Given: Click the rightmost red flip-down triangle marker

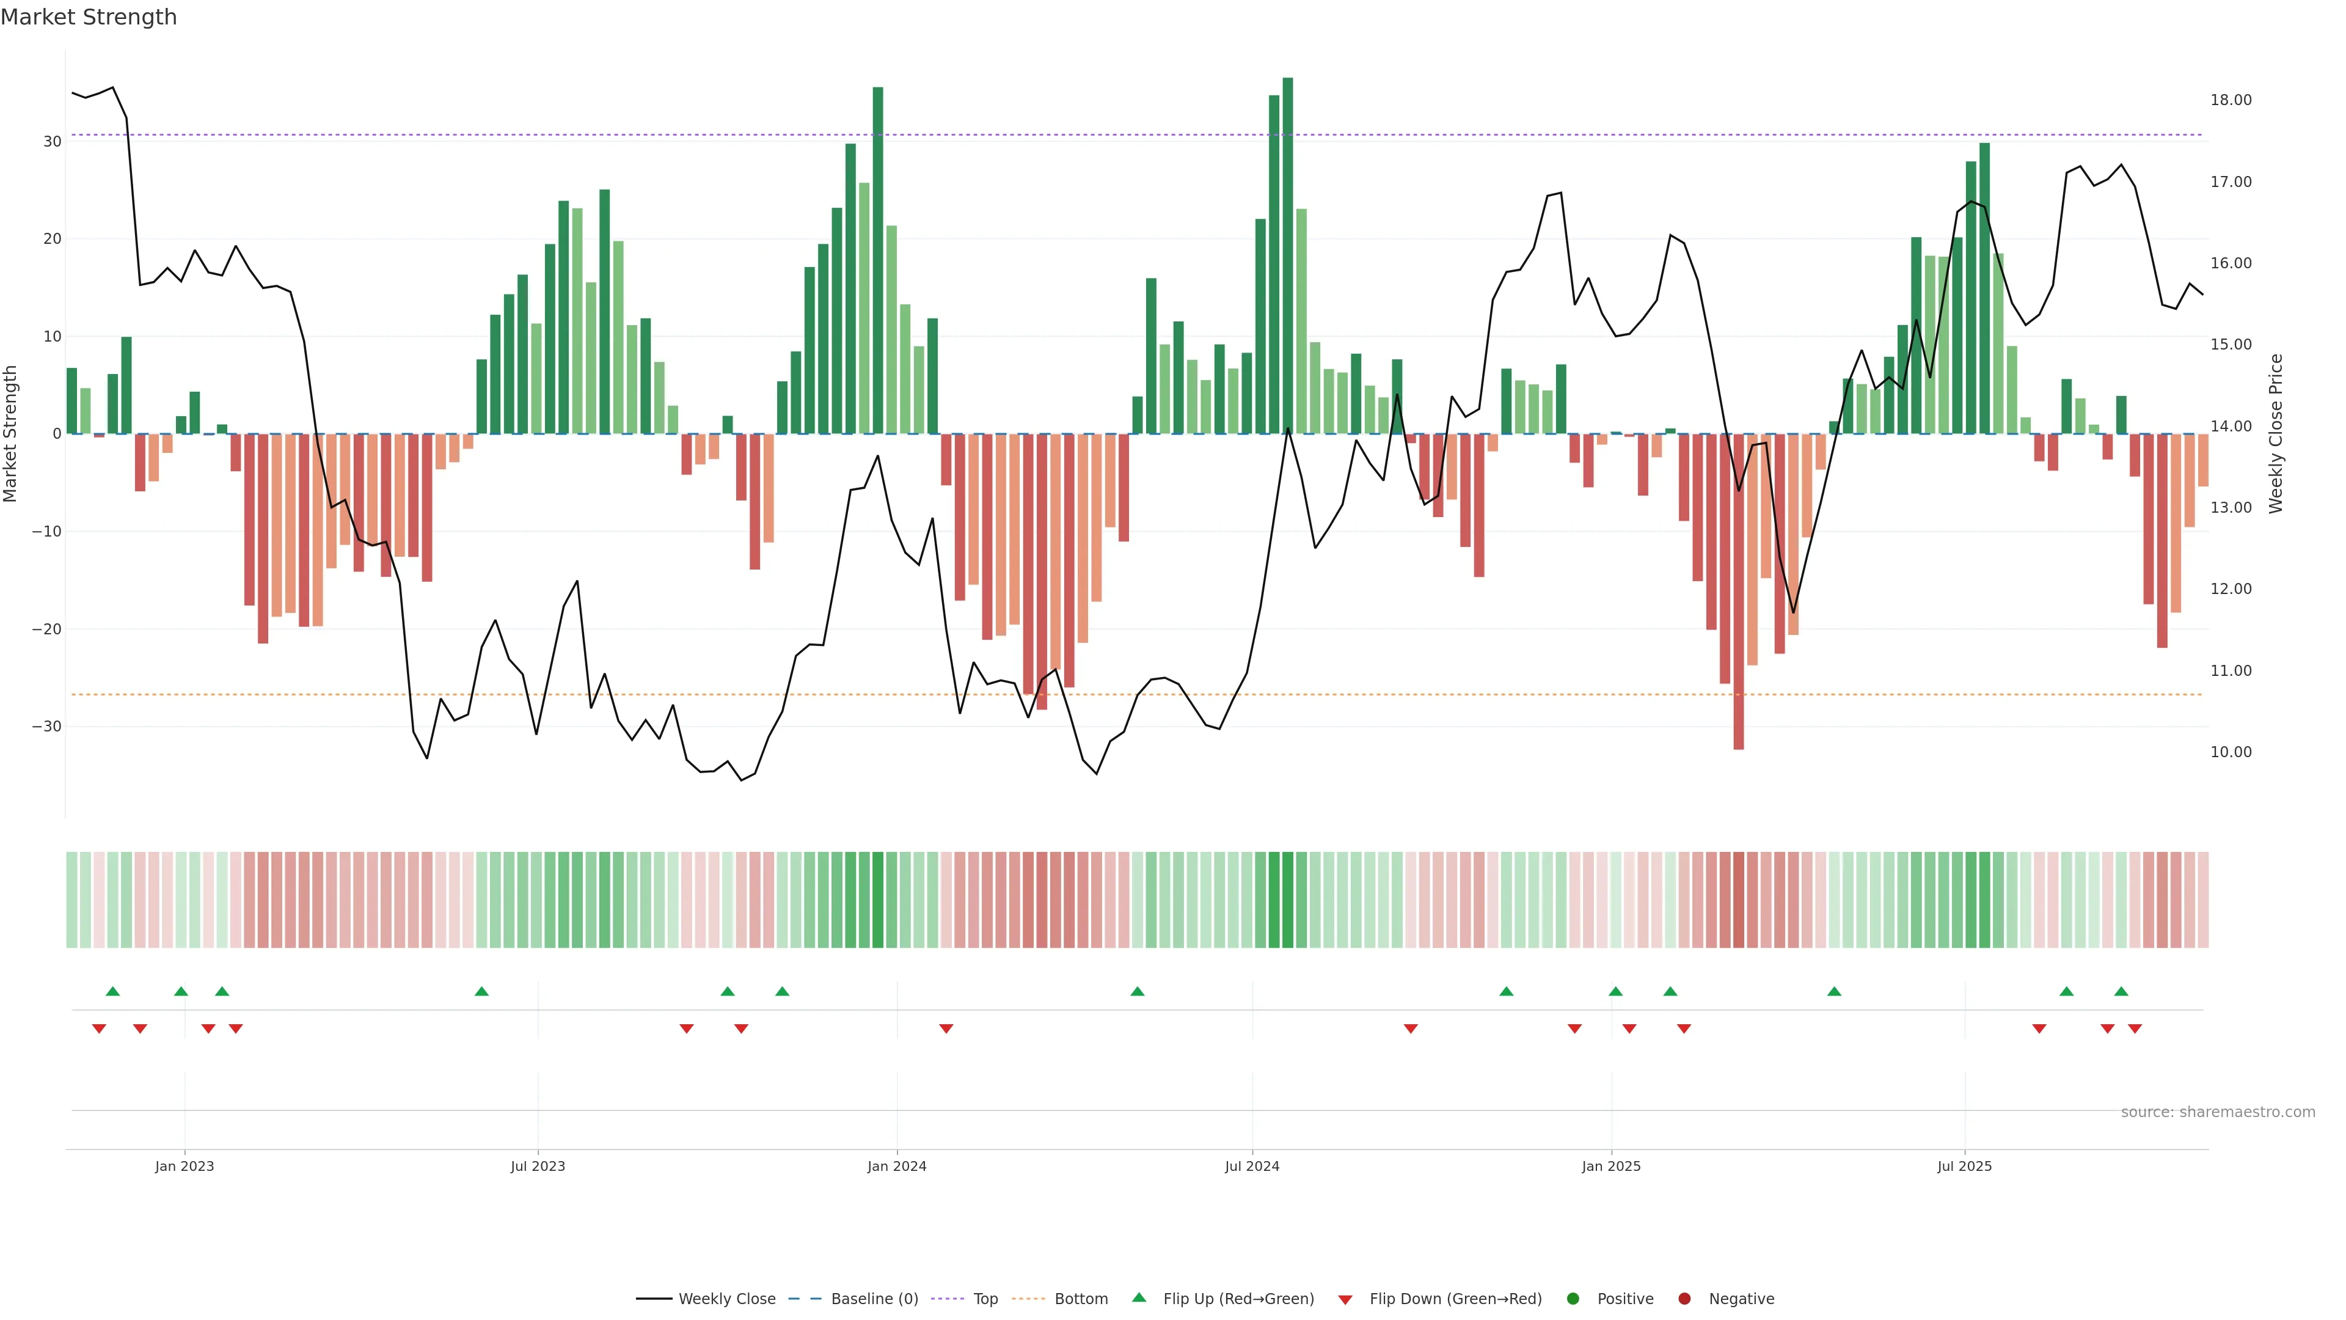Looking at the screenshot, I should tap(2135, 1028).
